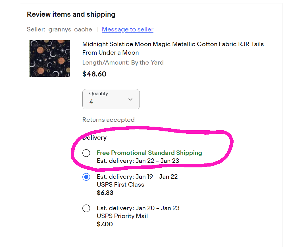Screen dimensions: 287x247
Task: Click the $48.60 item price
Action: tap(94, 74)
